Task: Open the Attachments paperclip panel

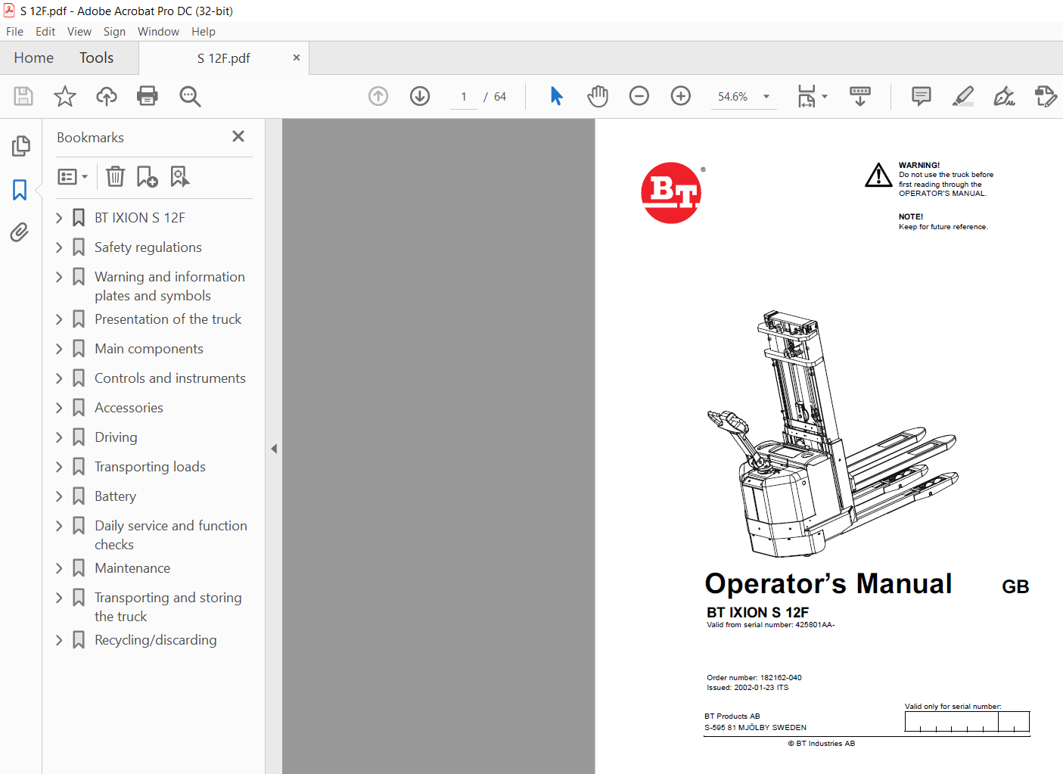Action: click(x=20, y=232)
